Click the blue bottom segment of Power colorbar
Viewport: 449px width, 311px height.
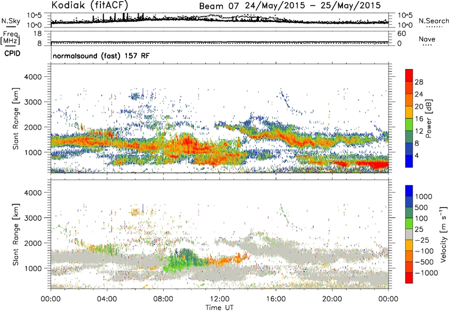(x=409, y=161)
